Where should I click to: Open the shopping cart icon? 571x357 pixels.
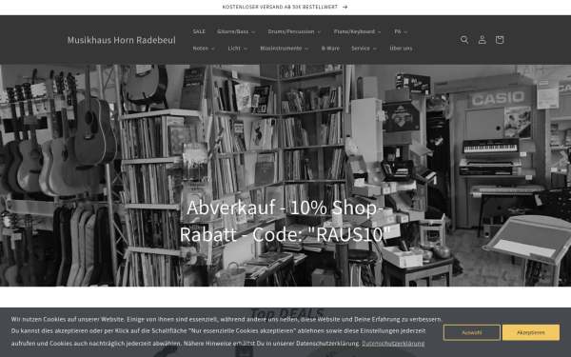coord(500,40)
